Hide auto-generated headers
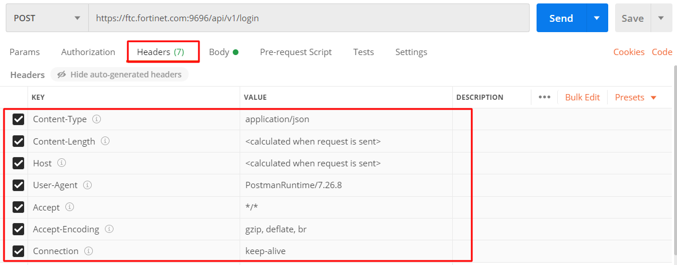Viewport: 677px width, 265px height. (119, 75)
